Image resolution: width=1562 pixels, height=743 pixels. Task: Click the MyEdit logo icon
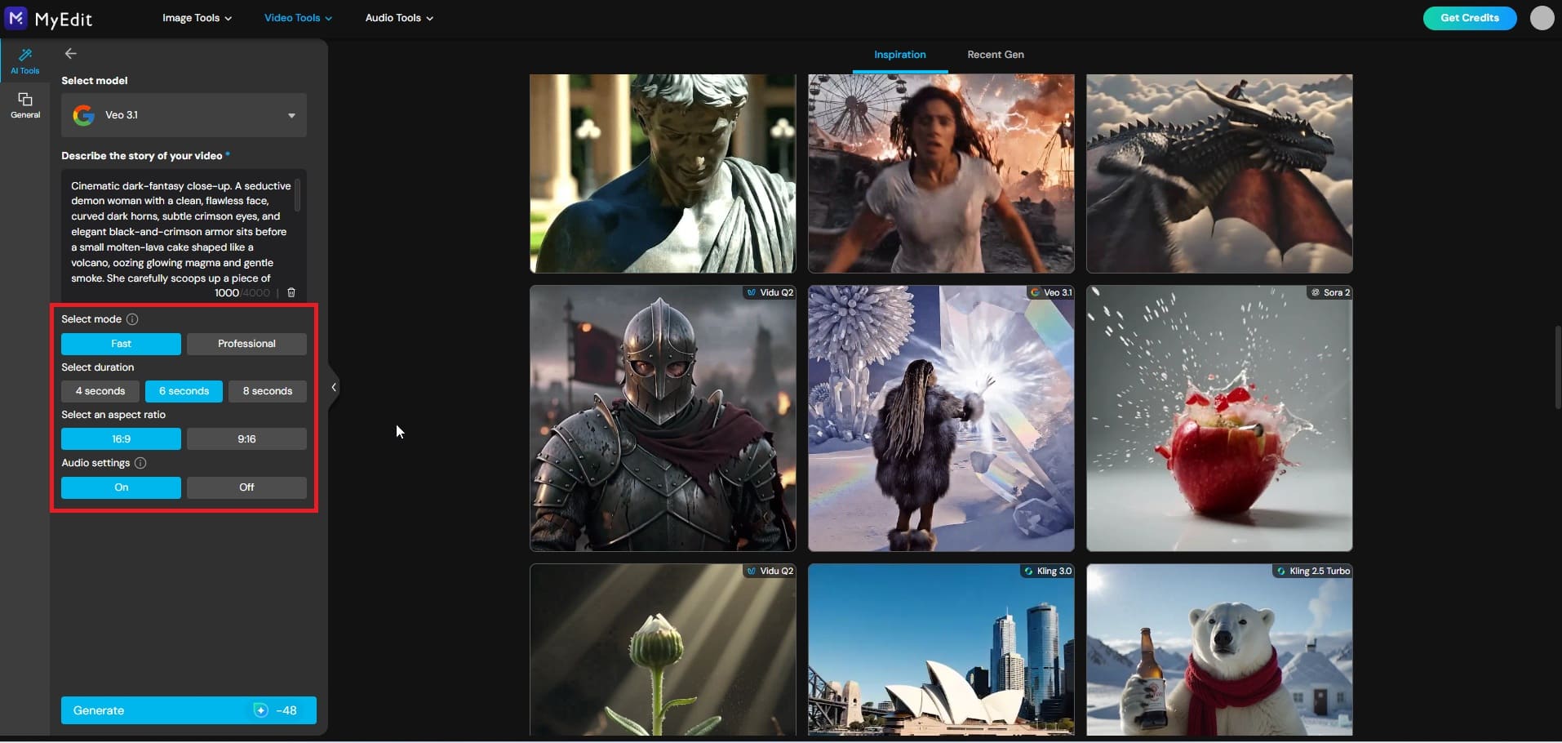pyautogui.click(x=16, y=17)
